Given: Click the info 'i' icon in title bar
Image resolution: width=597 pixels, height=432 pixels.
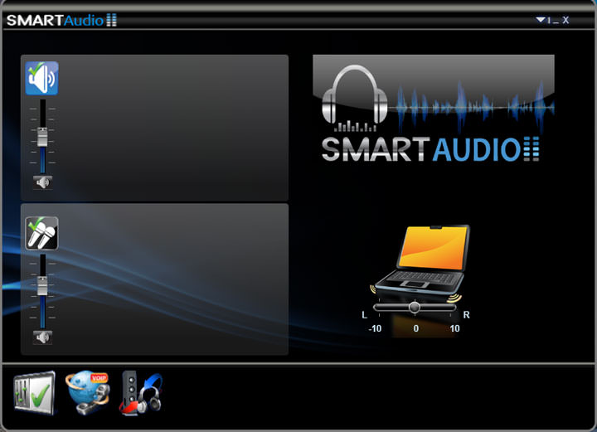Looking at the screenshot, I should [548, 20].
